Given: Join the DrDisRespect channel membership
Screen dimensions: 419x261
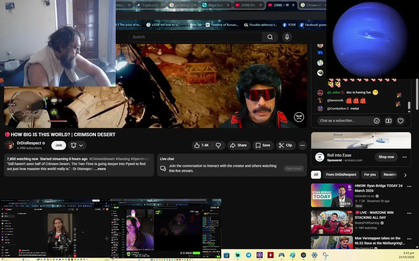Looking at the screenshot, I should pos(58,145).
